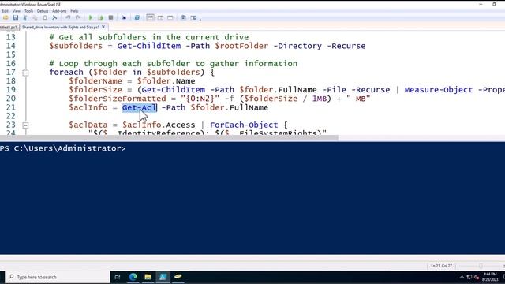Open a script with the folder icon

tap(6, 17)
